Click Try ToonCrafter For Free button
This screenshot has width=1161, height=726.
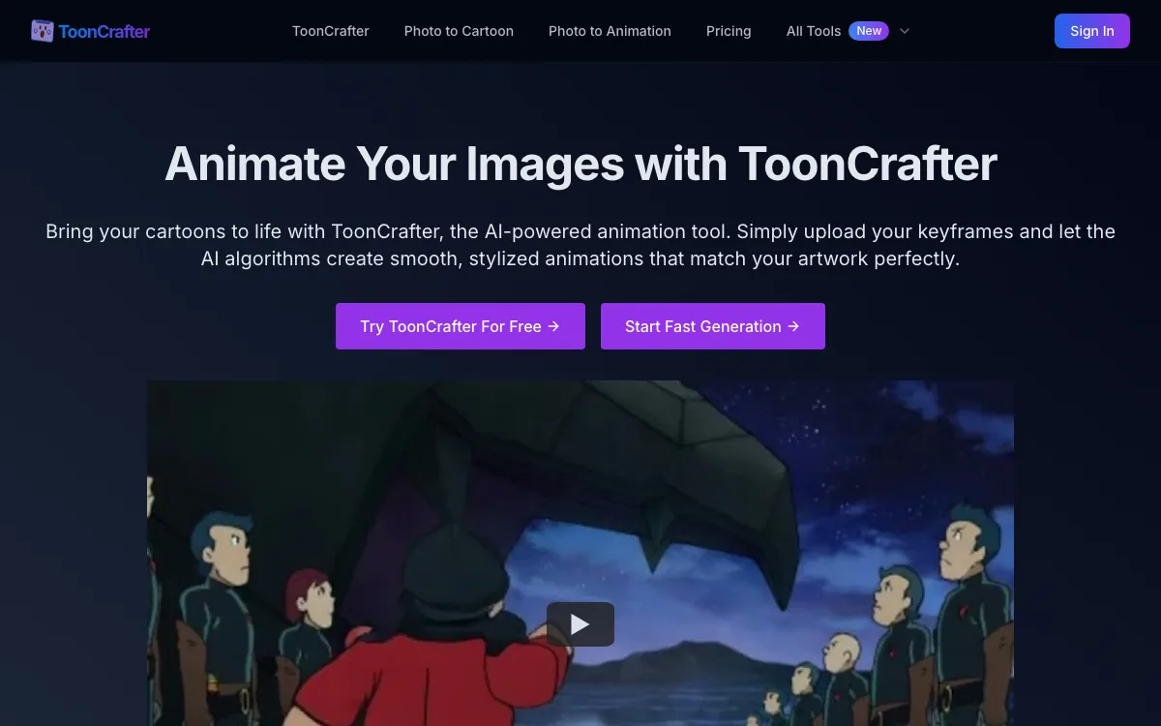[x=461, y=326]
